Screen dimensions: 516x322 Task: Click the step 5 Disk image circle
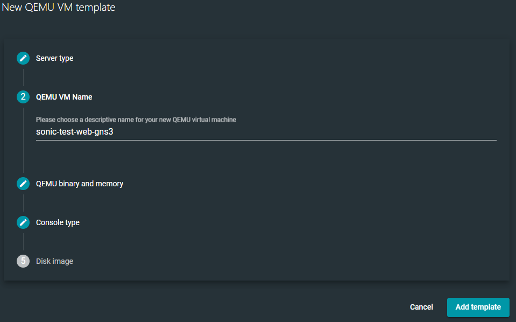point(23,261)
